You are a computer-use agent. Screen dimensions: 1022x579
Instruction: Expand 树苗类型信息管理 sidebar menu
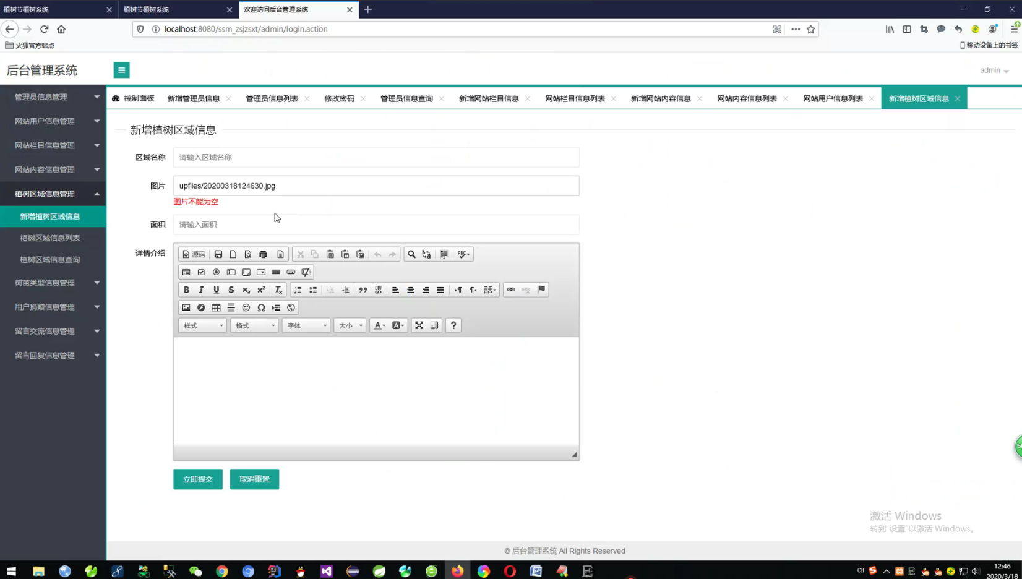(53, 283)
